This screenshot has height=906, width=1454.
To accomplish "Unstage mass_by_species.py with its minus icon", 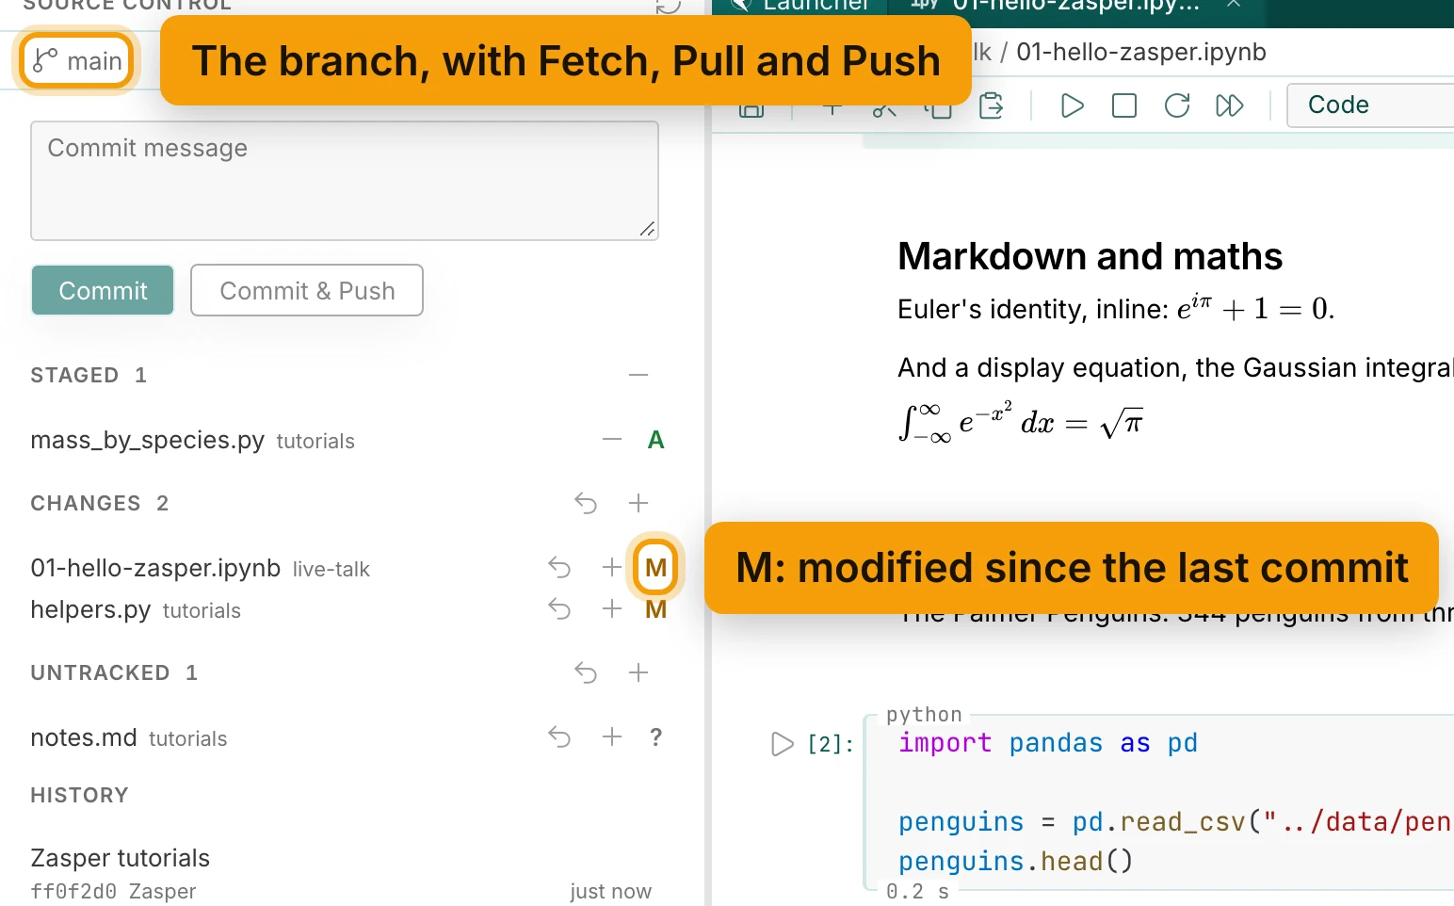I will (x=612, y=440).
